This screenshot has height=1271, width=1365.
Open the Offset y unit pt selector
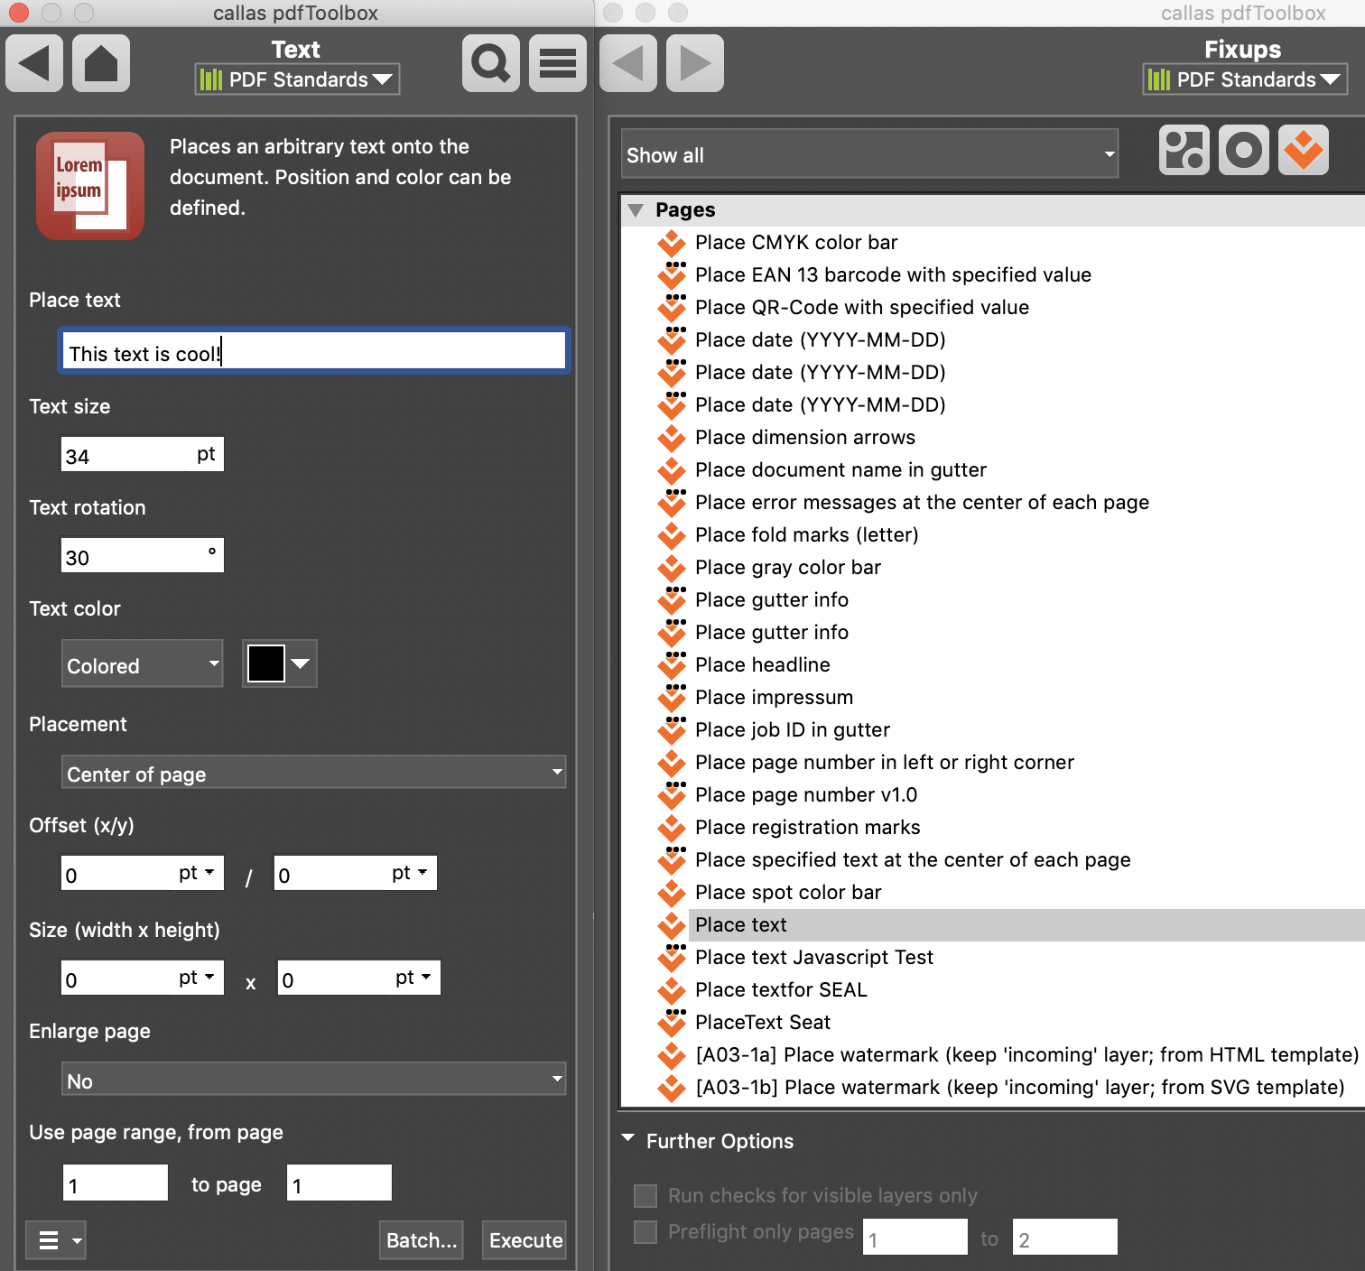[x=410, y=873]
